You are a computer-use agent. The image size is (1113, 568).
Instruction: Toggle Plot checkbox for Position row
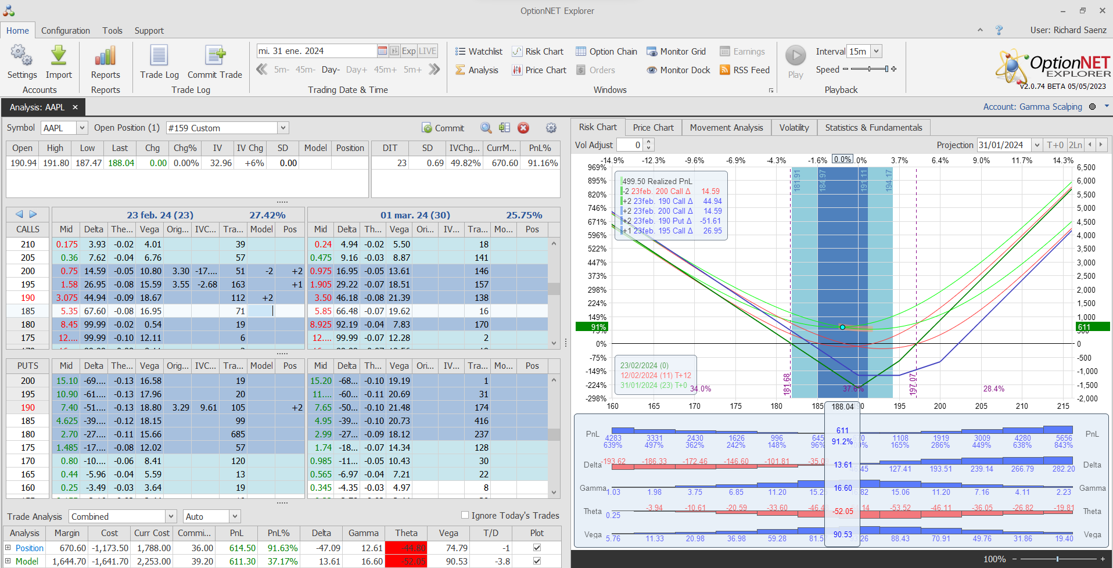[x=537, y=548]
